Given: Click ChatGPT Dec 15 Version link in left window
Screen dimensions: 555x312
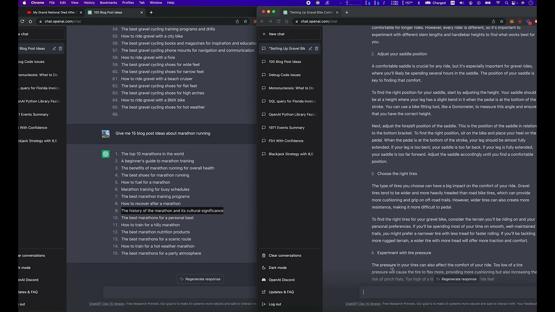Looking at the screenshot, I should pos(107,304).
